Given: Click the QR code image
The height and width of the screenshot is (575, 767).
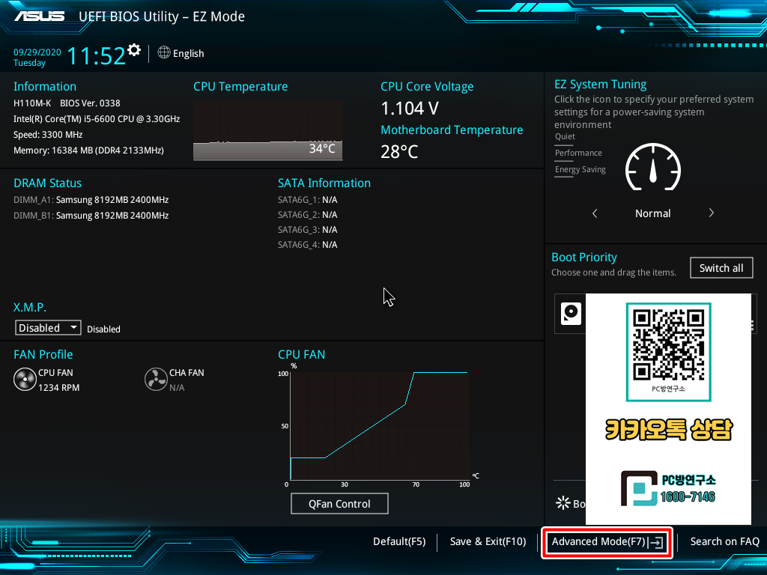Looking at the screenshot, I should click(x=668, y=344).
